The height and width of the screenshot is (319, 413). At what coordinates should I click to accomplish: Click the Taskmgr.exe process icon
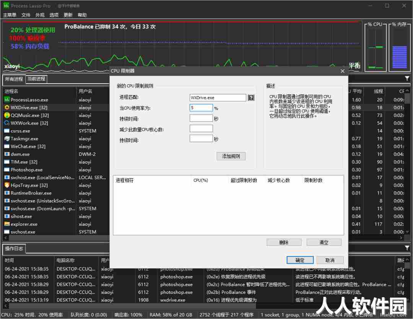pos(7,138)
